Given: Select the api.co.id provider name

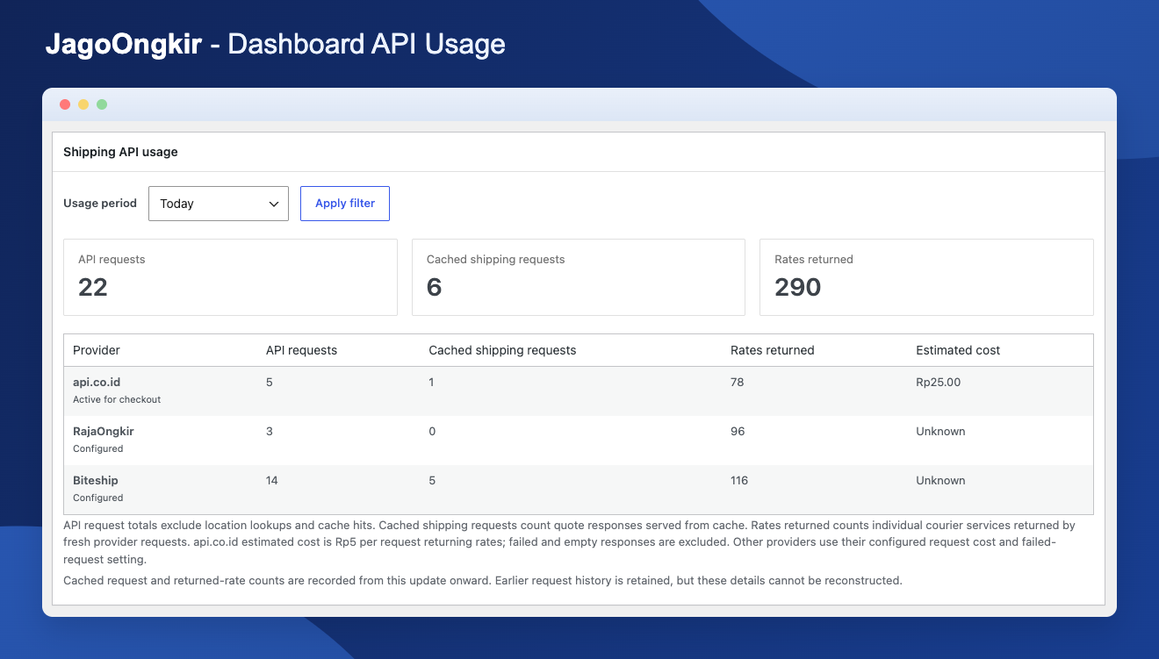Looking at the screenshot, I should (x=97, y=383).
